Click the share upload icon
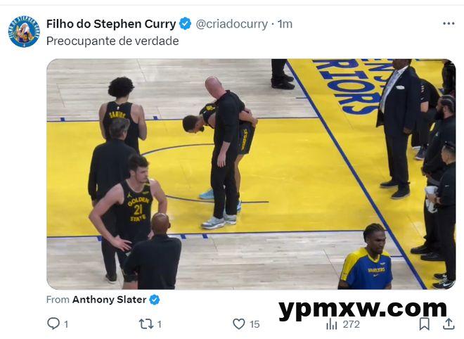This screenshot has width=464, height=339. coord(448,324)
